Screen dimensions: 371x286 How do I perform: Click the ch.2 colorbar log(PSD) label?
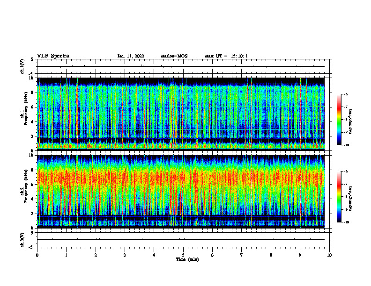point(351,199)
